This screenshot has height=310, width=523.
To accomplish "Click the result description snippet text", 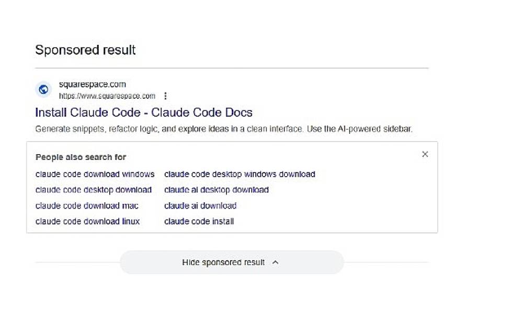I will [x=224, y=129].
